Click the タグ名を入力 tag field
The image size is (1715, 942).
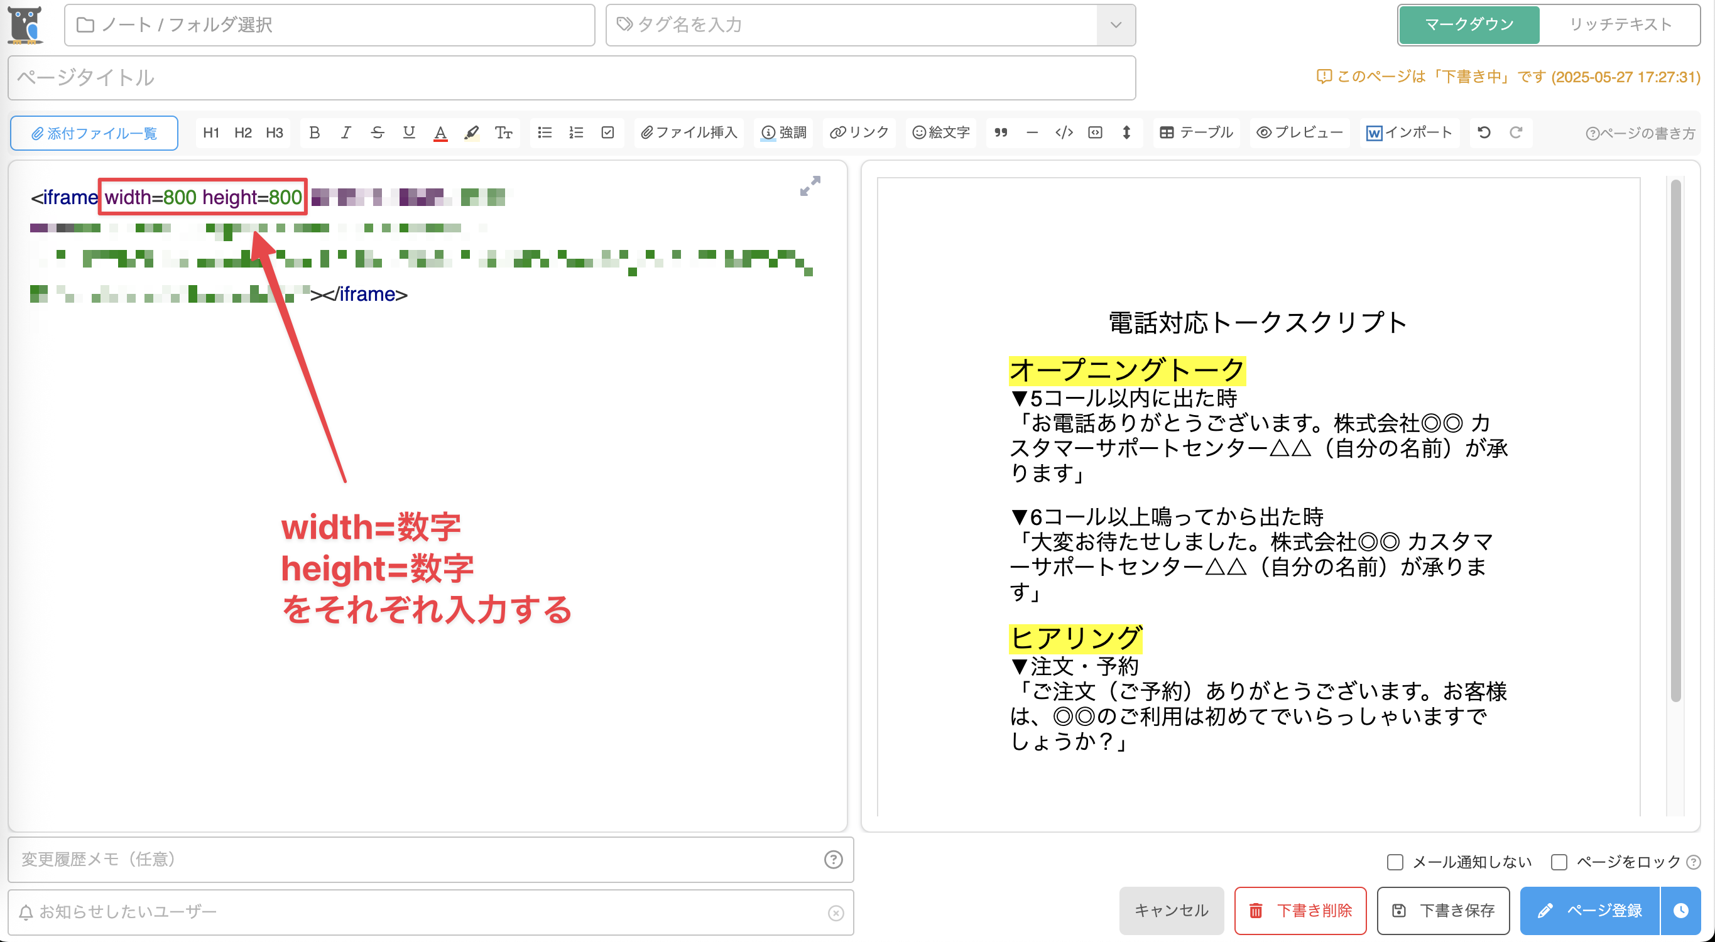pos(851,25)
